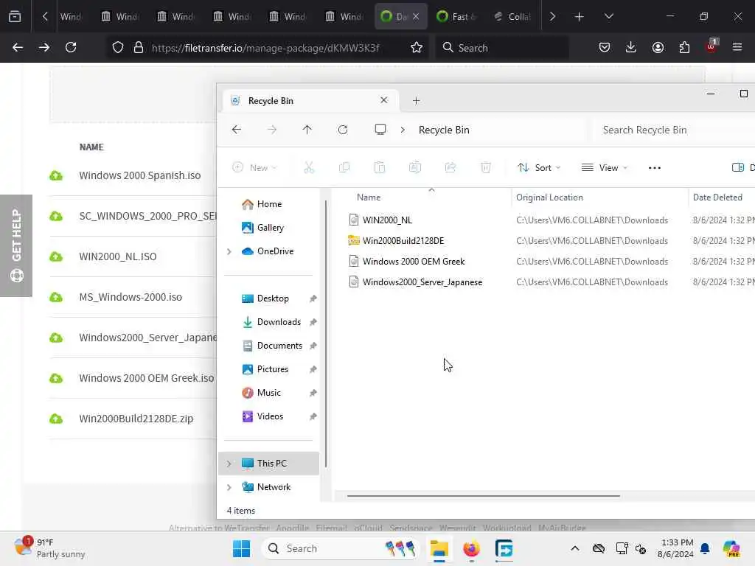Click the taskbar Search box

coord(341,548)
